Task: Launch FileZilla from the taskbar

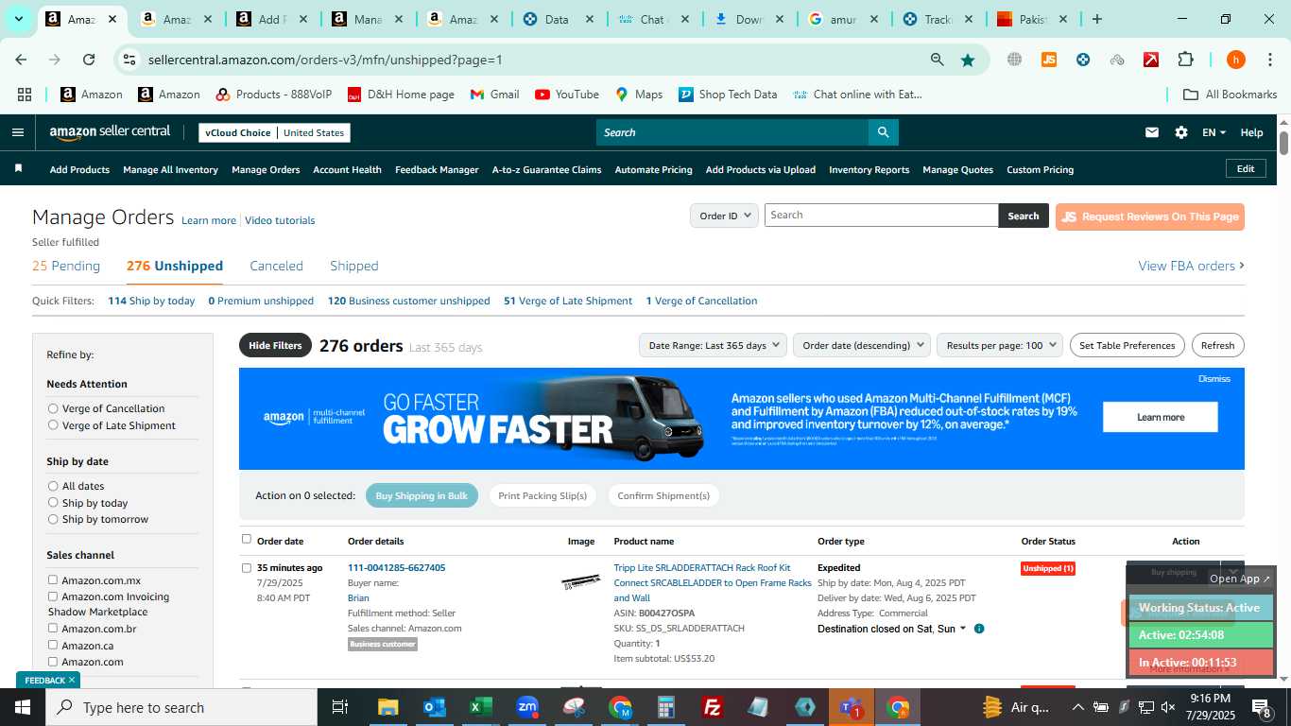Action: point(713,707)
